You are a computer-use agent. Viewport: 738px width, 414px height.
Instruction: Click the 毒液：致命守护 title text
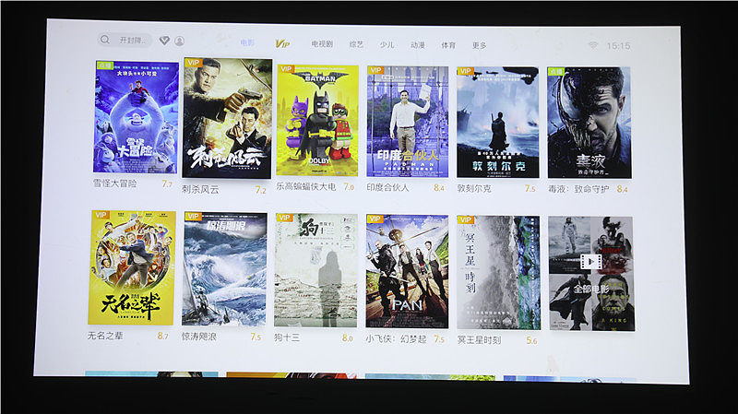578,189
